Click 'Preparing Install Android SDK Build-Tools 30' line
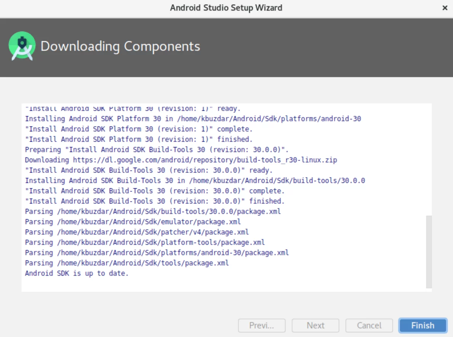 157,150
